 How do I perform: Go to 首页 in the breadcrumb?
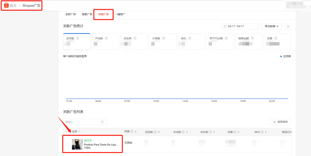tap(13, 6)
